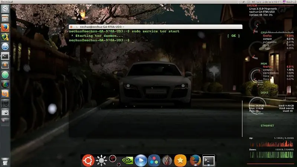Open the qBittorrent launcher icon
This screenshot has width=297, height=167.
tap(5, 47)
